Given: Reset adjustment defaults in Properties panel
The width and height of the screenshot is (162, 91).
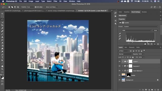Looking at the screenshot, I should tap(151, 44).
